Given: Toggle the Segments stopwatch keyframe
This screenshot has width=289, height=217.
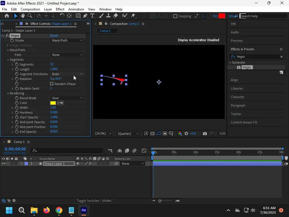Looking at the screenshot, I should click(17, 64).
